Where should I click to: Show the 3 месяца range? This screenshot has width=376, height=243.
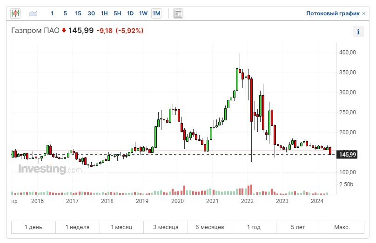coord(166,227)
